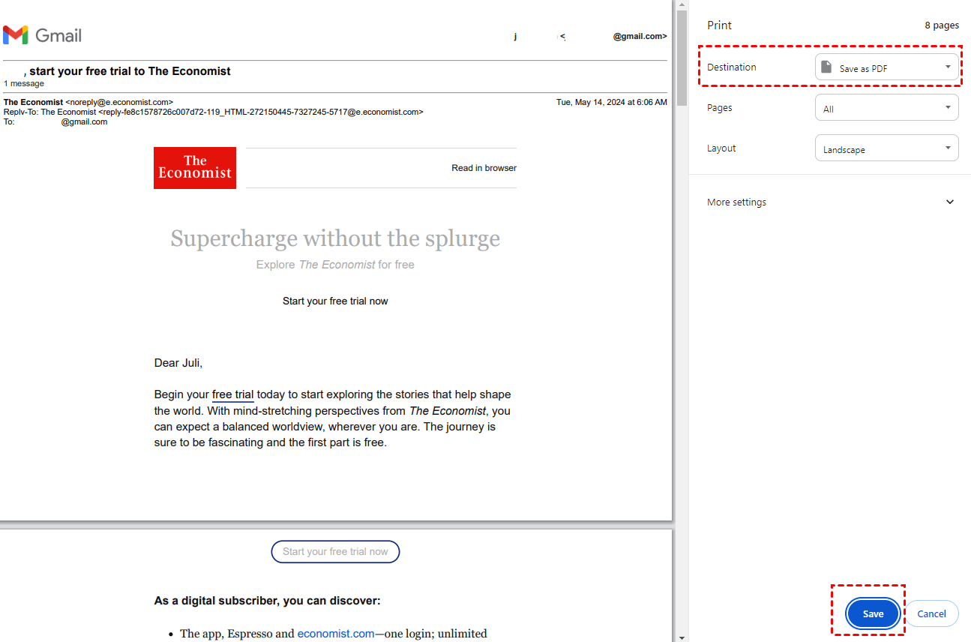Screen dimensions: 971x642
Task: Open the Read in browser link
Action: tap(484, 168)
